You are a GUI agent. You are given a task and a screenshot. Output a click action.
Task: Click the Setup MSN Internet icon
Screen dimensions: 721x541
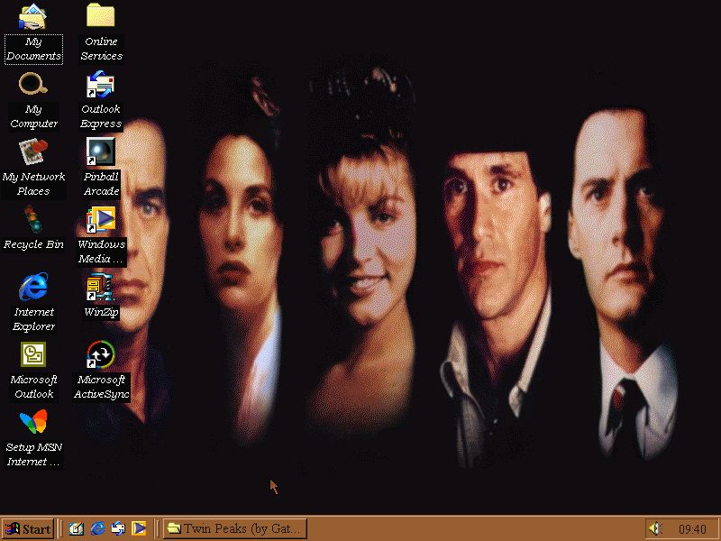[33, 422]
